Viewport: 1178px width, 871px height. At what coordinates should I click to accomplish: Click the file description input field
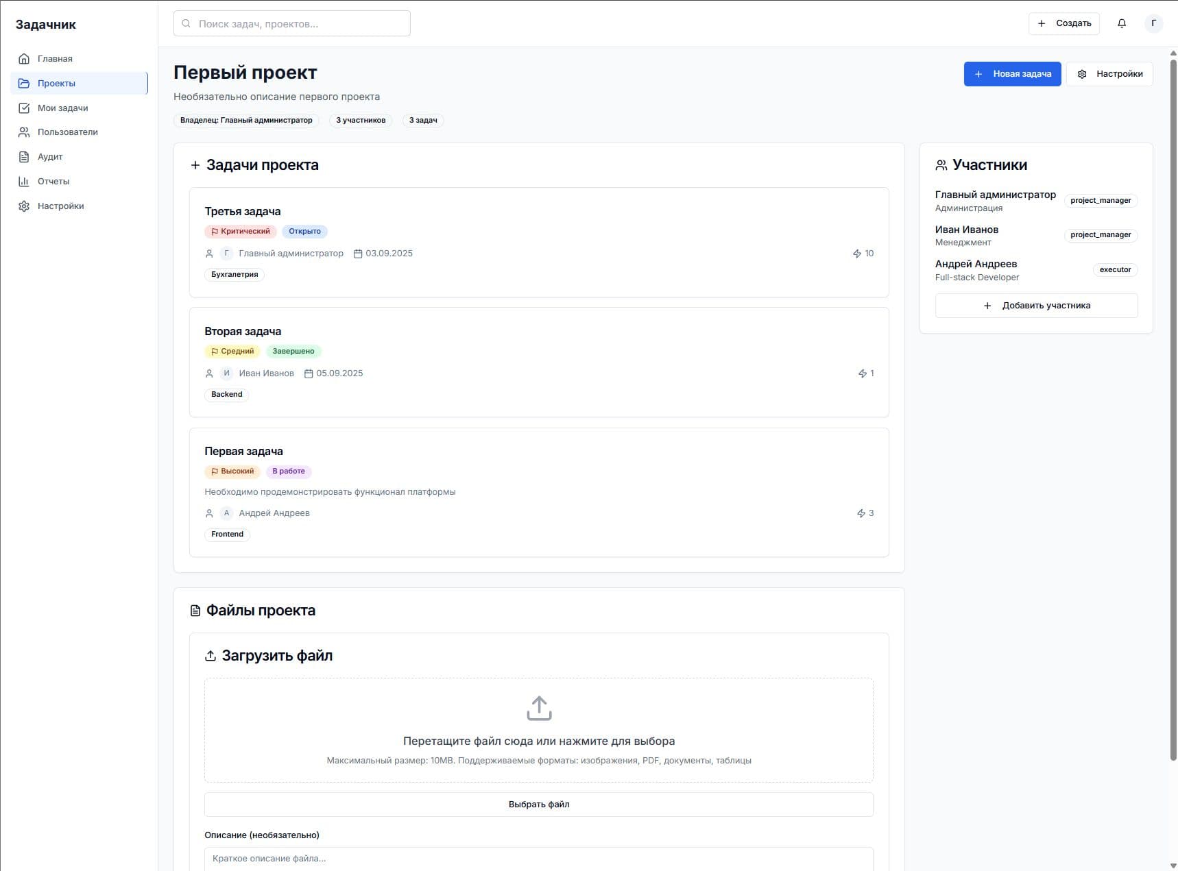538,859
